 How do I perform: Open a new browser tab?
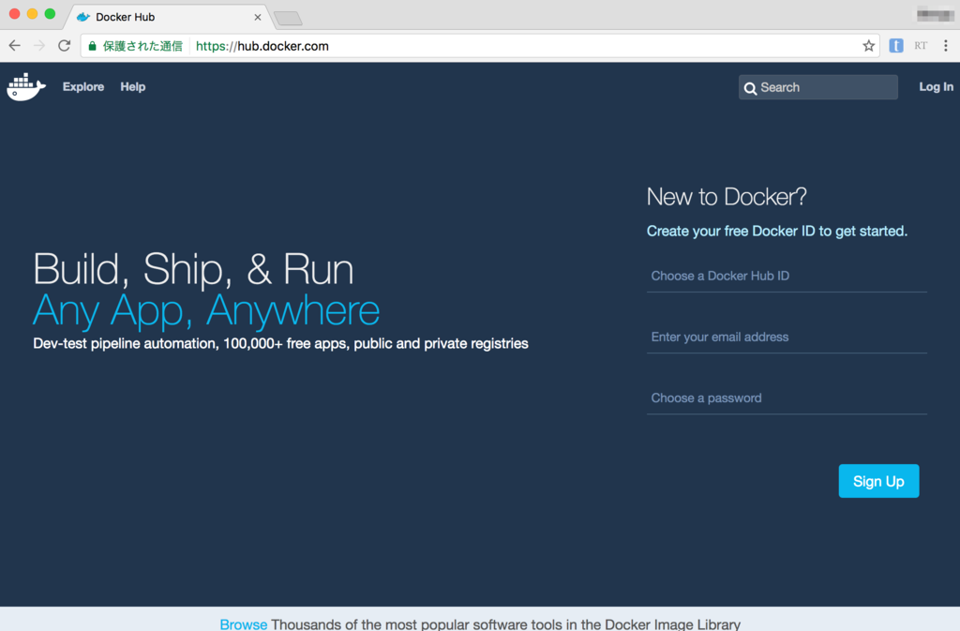[288, 18]
